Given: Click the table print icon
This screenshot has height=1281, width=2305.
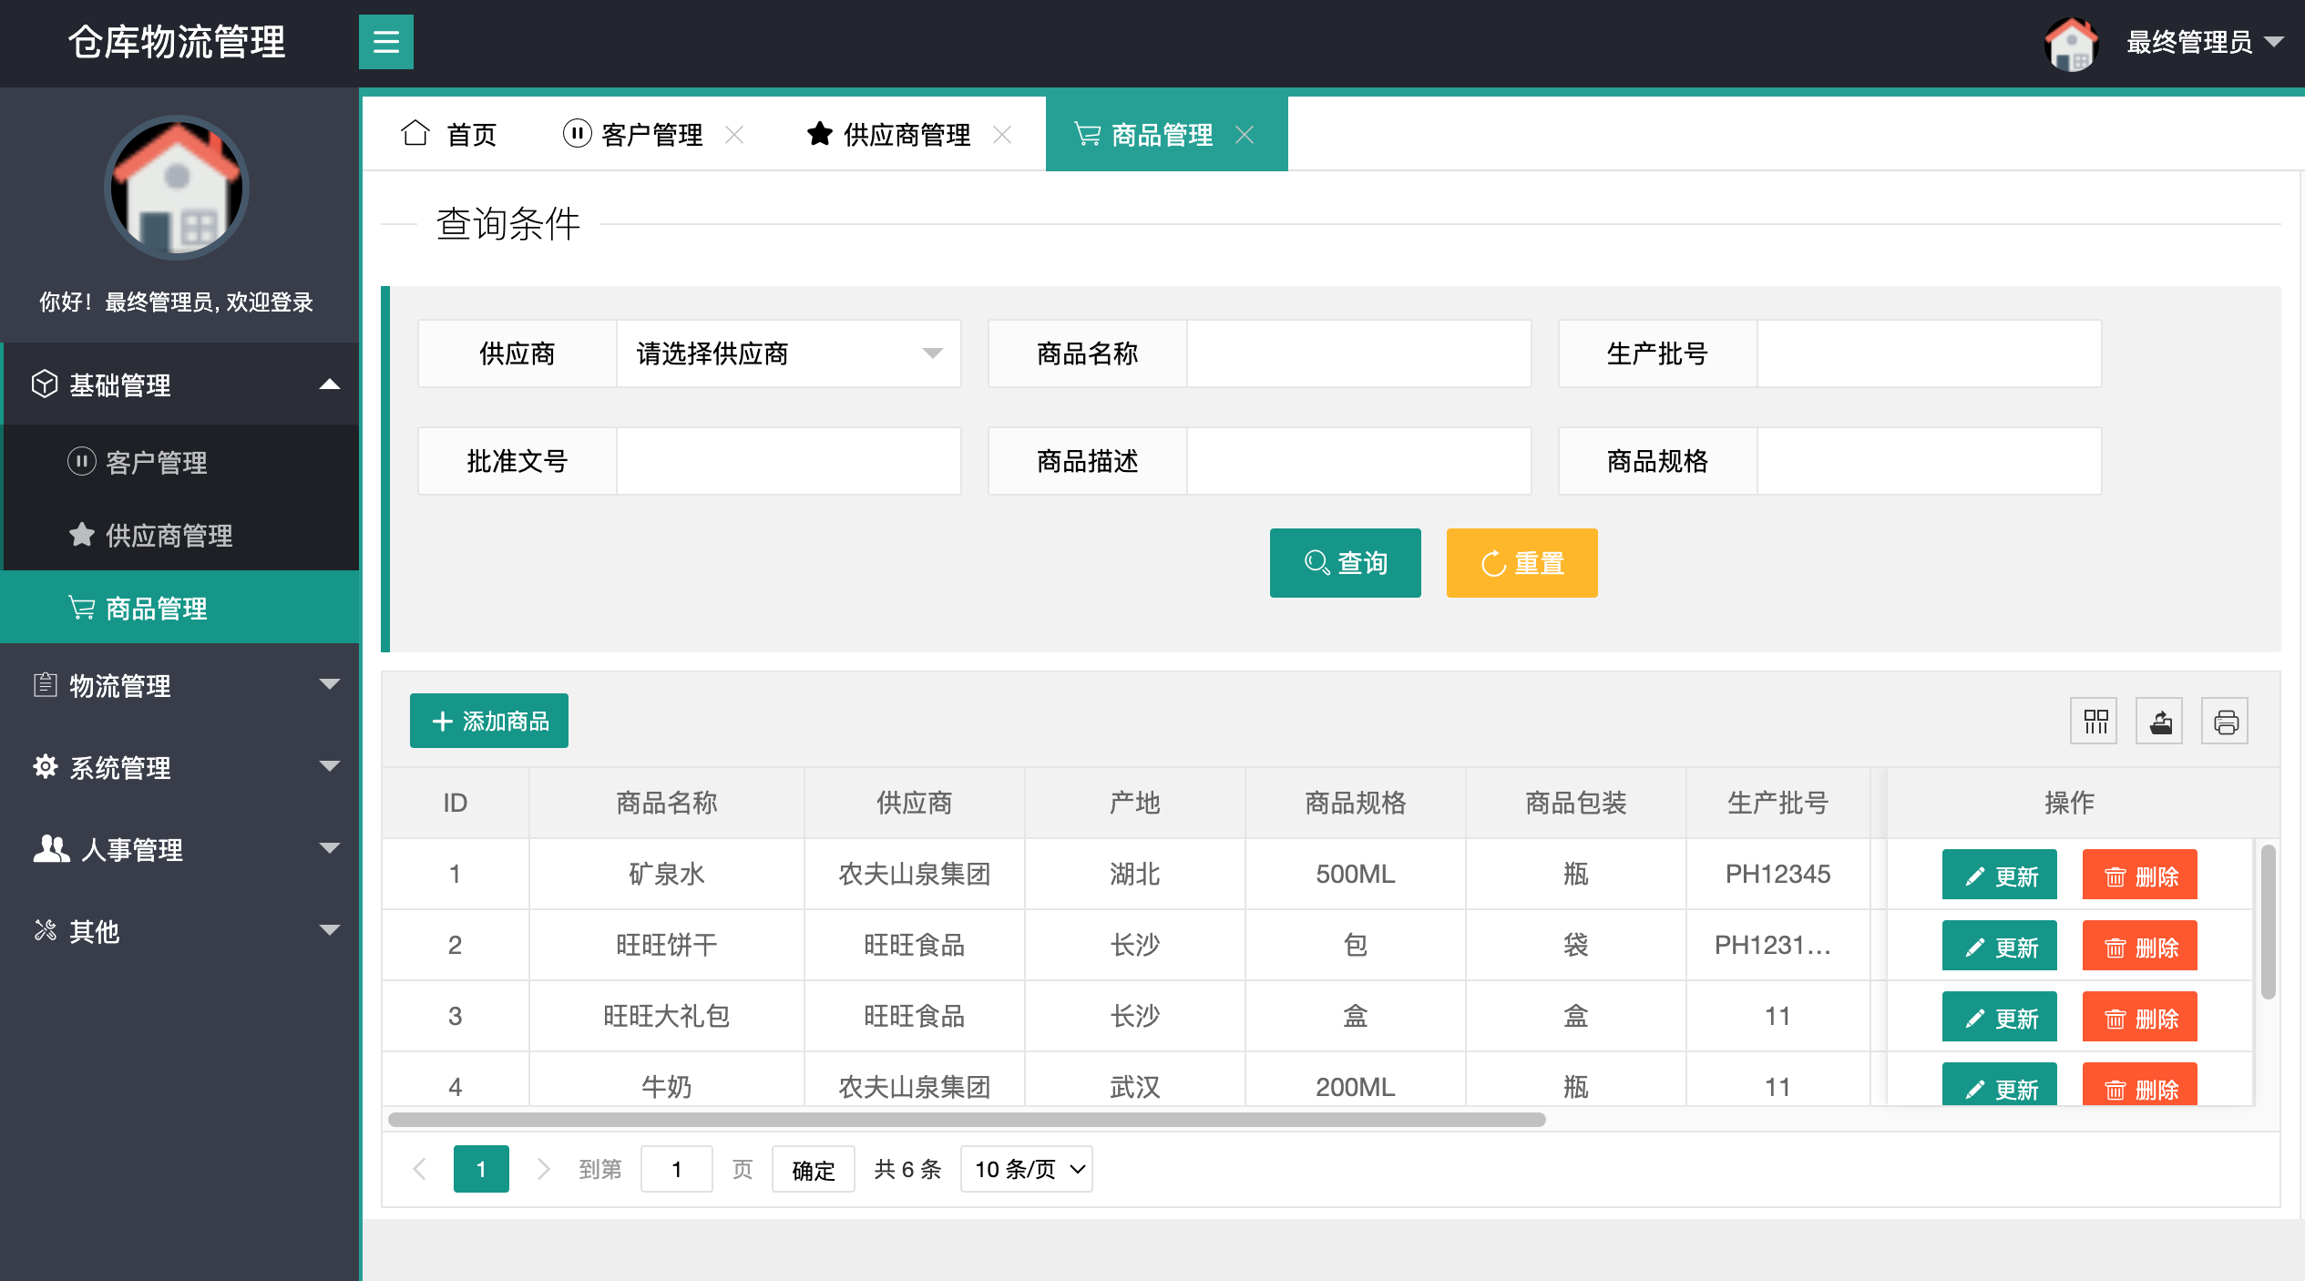Looking at the screenshot, I should pyautogui.click(x=2225, y=722).
